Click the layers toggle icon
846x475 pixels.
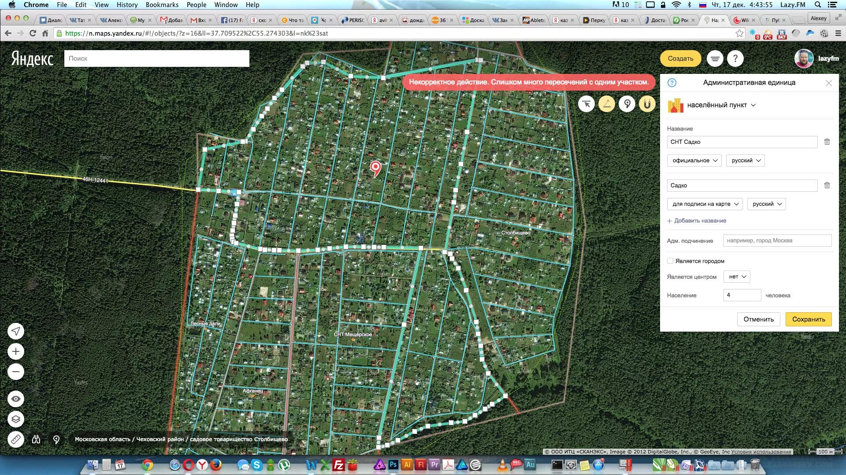[x=16, y=419]
